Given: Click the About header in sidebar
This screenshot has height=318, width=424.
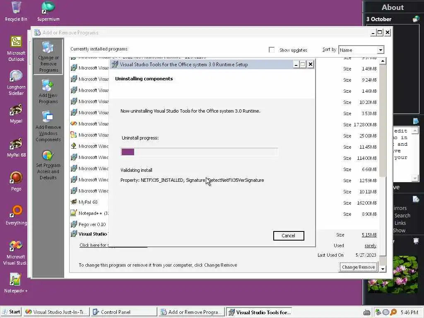Looking at the screenshot, I should pyautogui.click(x=393, y=7).
